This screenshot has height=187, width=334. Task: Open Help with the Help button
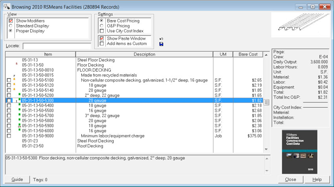pos(317,180)
